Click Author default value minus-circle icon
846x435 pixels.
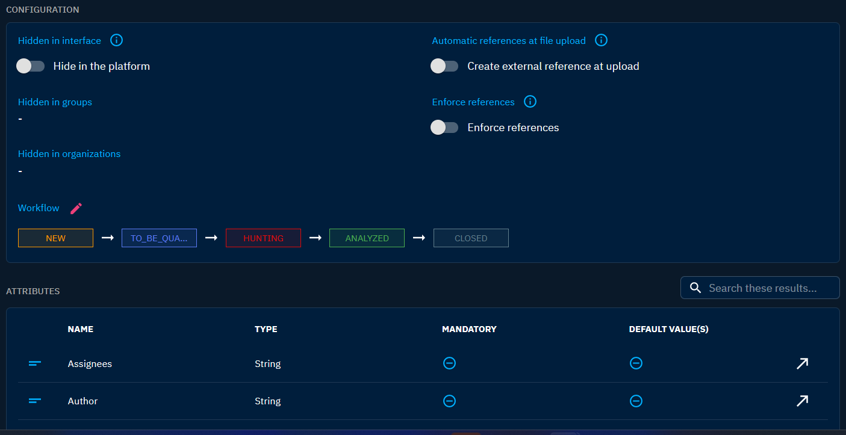click(x=636, y=401)
